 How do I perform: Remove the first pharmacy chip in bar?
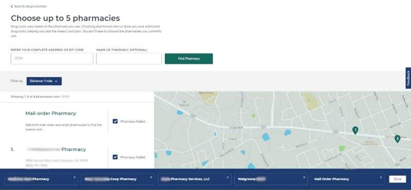(74, 177)
